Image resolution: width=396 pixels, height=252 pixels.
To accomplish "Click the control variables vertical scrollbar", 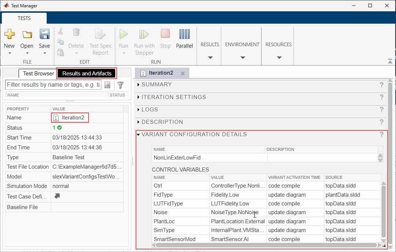I will 383,212.
